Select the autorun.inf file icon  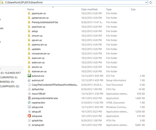pyautogui.click(x=29, y=80)
